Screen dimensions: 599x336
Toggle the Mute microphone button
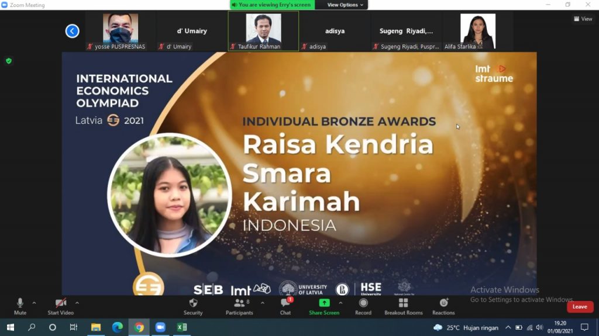[x=20, y=303]
